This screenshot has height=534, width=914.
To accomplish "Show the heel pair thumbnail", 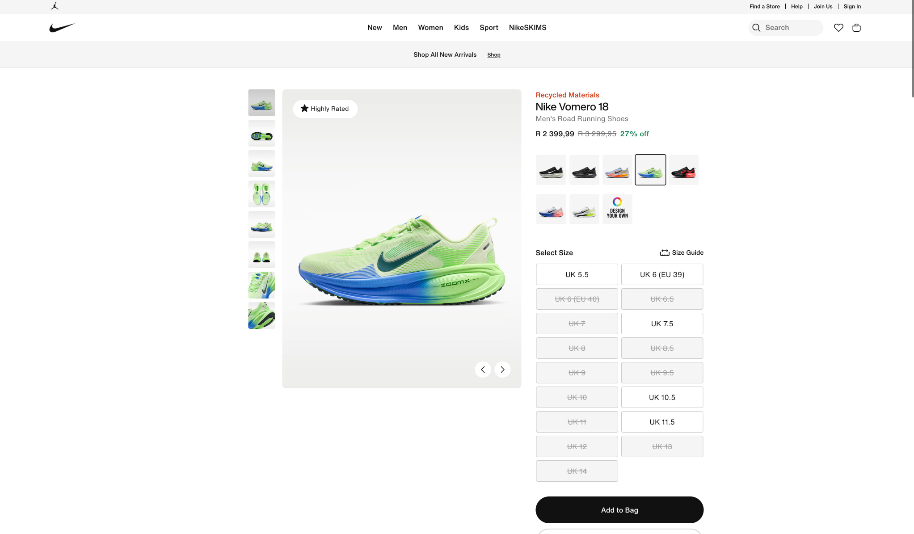I will click(x=261, y=255).
